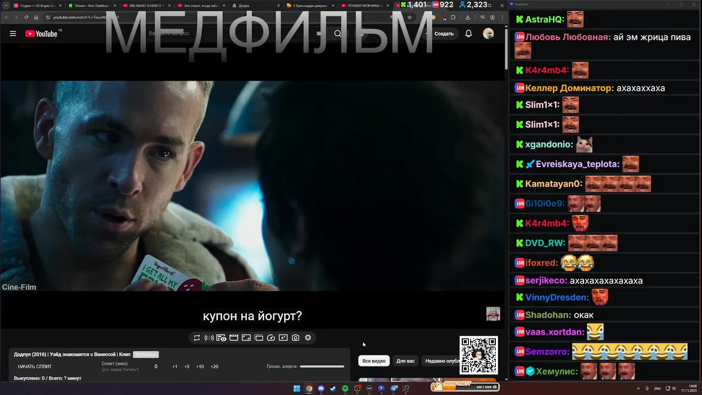Bookmark this page with the star icon
Viewport: 702px width, 395px height.
pyautogui.click(x=410, y=17)
